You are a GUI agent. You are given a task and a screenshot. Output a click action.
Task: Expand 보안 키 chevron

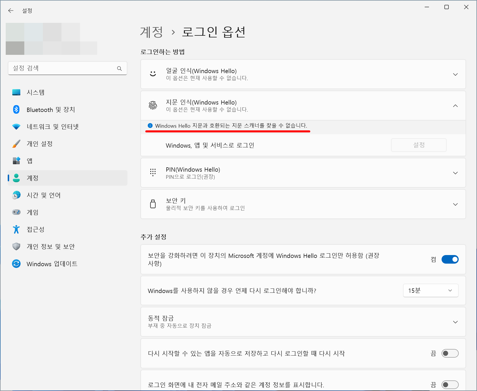pos(455,204)
